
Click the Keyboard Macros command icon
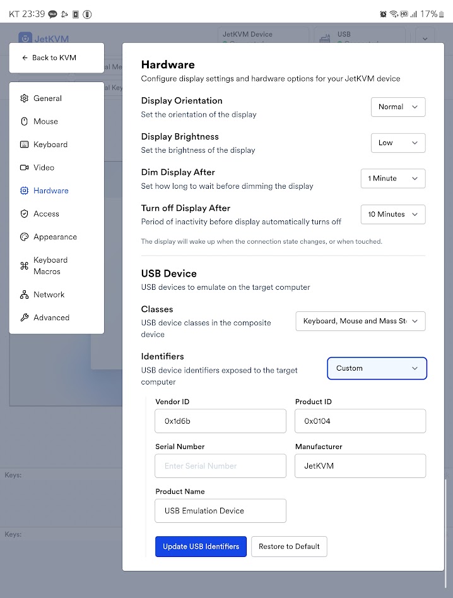click(x=25, y=266)
